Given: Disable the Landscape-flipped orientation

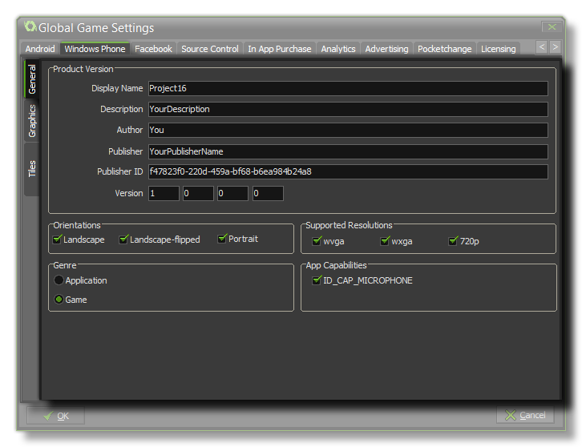Looking at the screenshot, I should 123,240.
